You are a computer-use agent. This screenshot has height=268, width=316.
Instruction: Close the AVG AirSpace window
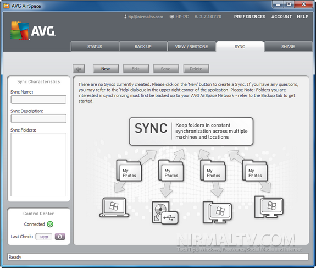coord(304,4)
